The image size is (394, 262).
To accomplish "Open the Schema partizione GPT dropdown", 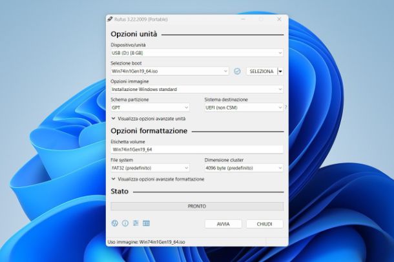I will 150,108.
